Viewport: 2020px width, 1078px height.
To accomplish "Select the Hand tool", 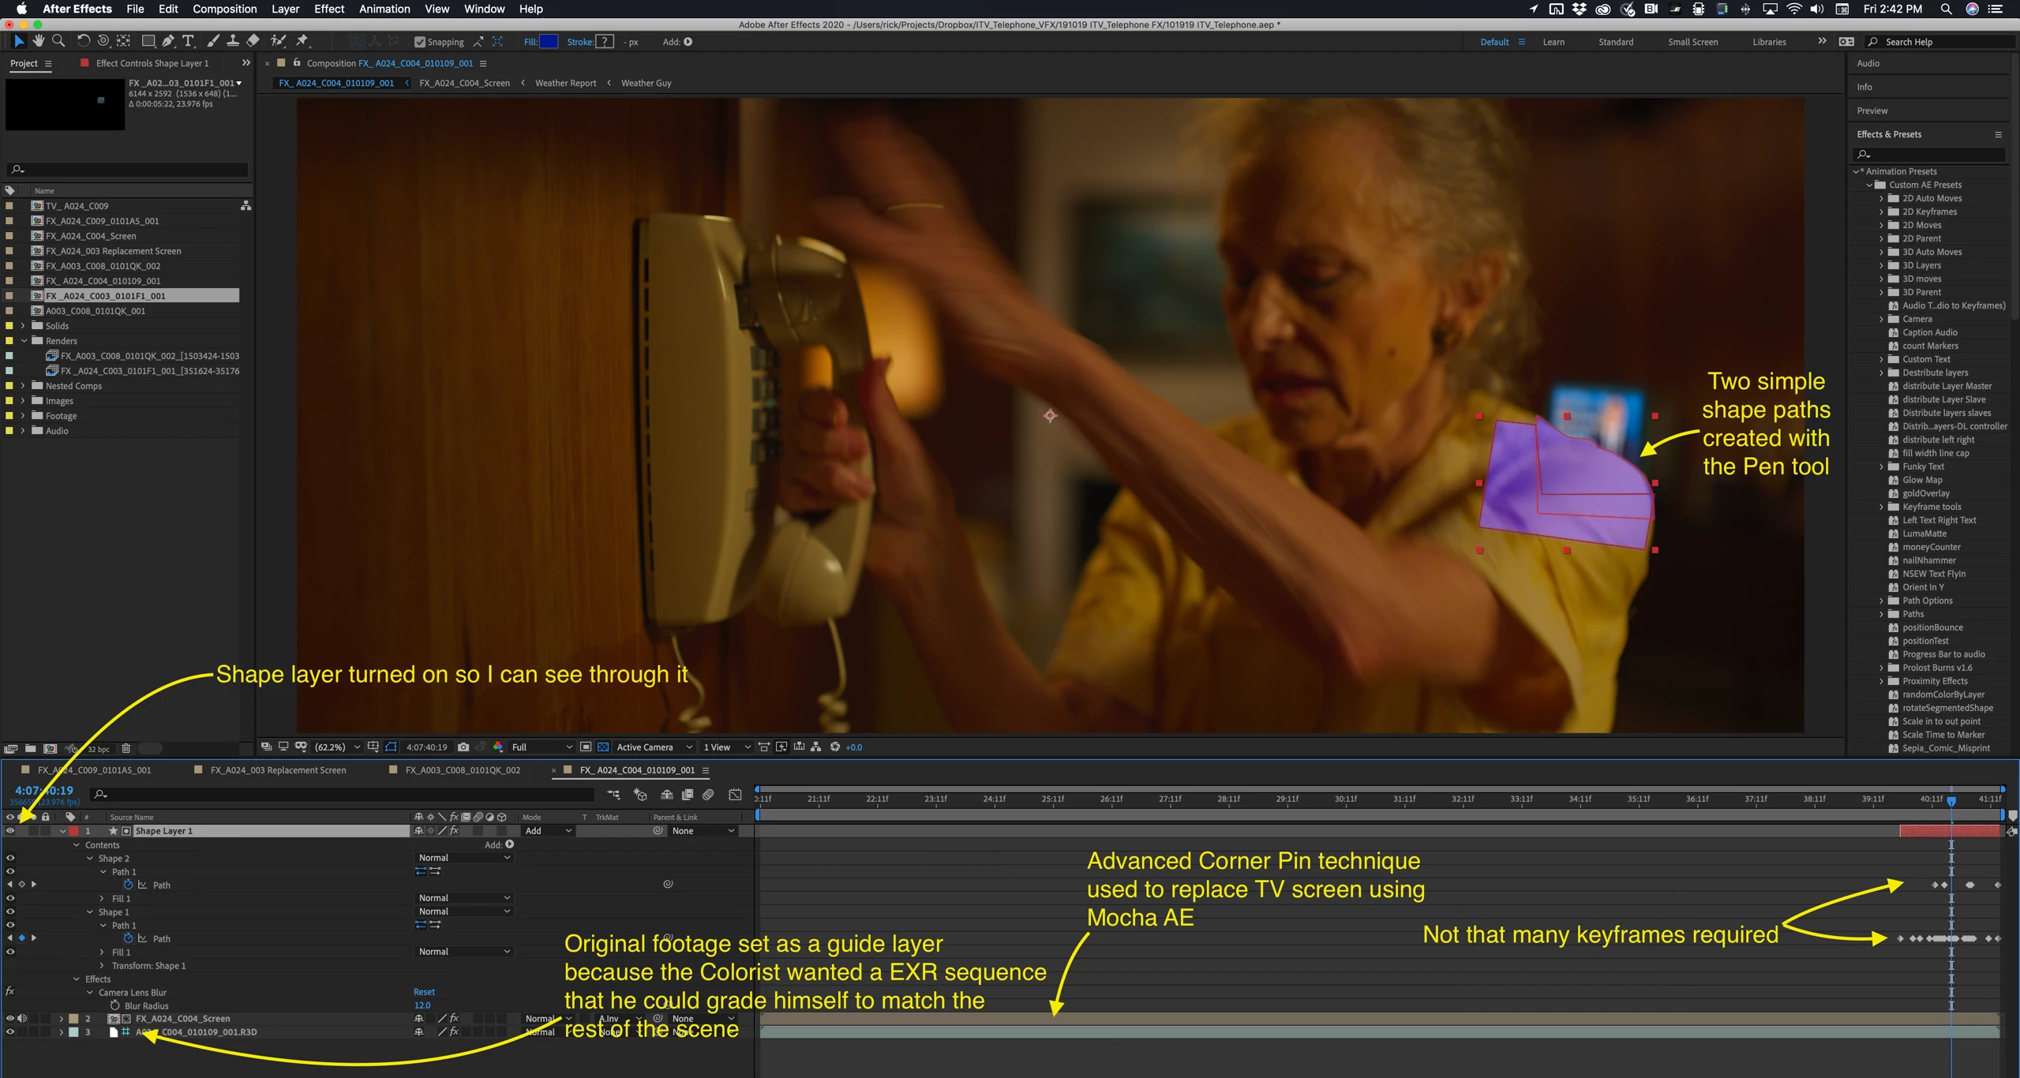I will tap(38, 41).
